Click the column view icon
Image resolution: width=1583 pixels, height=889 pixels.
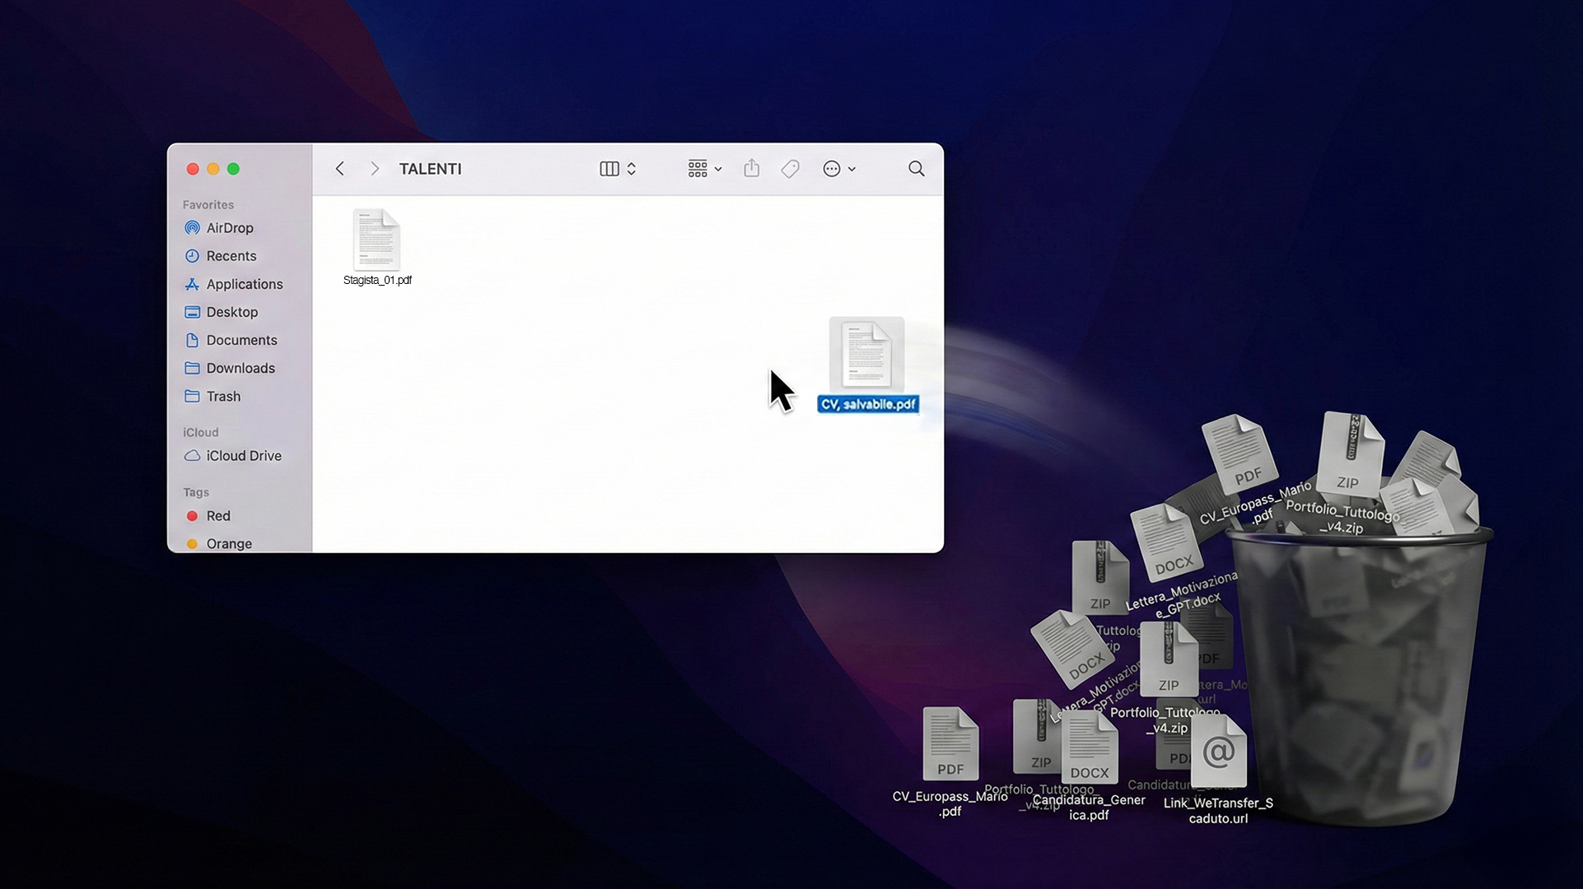(609, 169)
